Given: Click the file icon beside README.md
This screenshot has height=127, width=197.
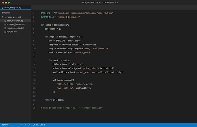Looking at the screenshot, I should (x=5, y=32).
